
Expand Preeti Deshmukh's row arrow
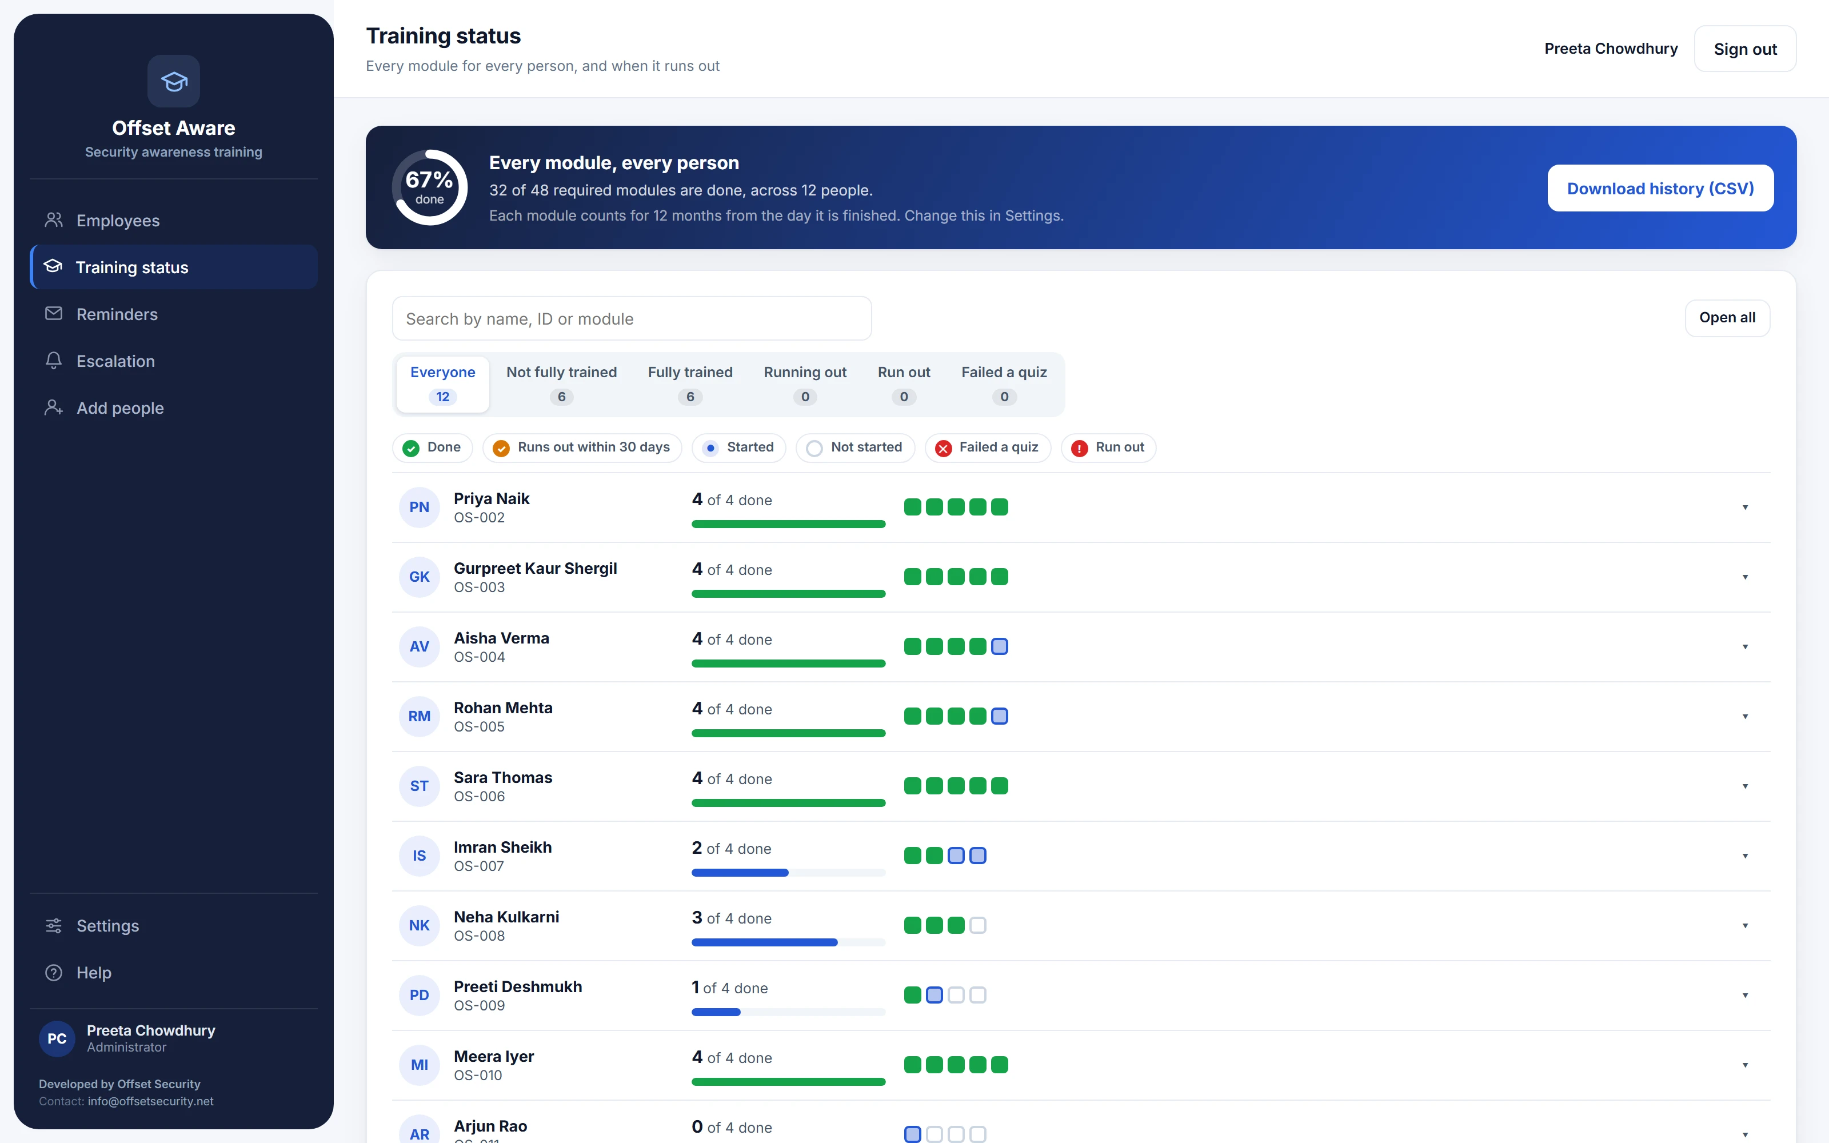coord(1745,995)
